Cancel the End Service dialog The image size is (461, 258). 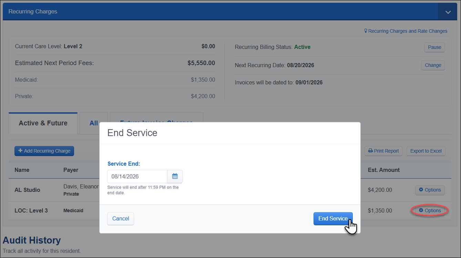pos(121,219)
